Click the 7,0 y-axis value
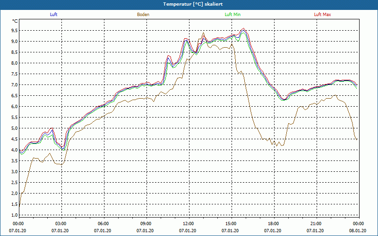The image size is (378, 236). pos(15,85)
